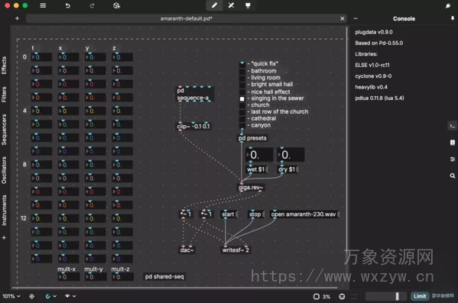Select the amaranth-default.pd tab
This screenshot has width=458, height=303.
click(186, 18)
